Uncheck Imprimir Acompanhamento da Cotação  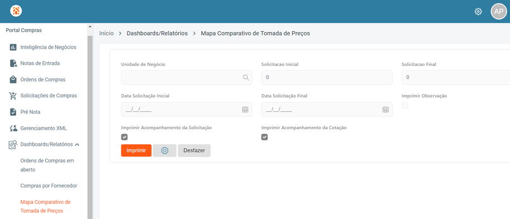pos(264,137)
